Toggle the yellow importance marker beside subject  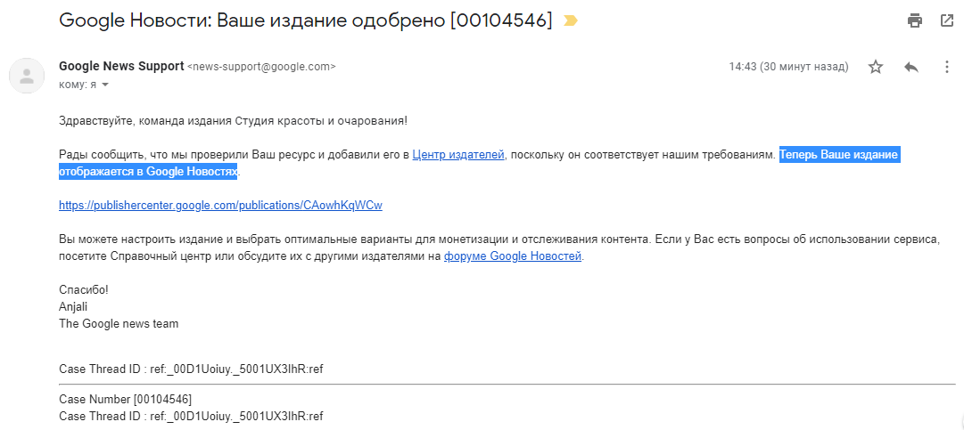[570, 21]
